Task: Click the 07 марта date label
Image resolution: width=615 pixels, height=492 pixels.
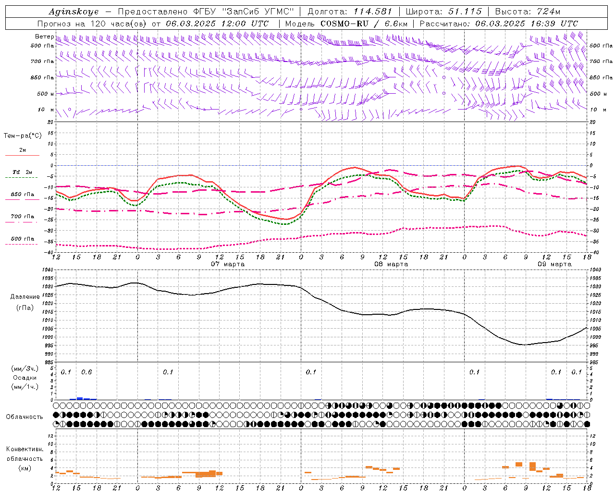Action: coord(228,264)
